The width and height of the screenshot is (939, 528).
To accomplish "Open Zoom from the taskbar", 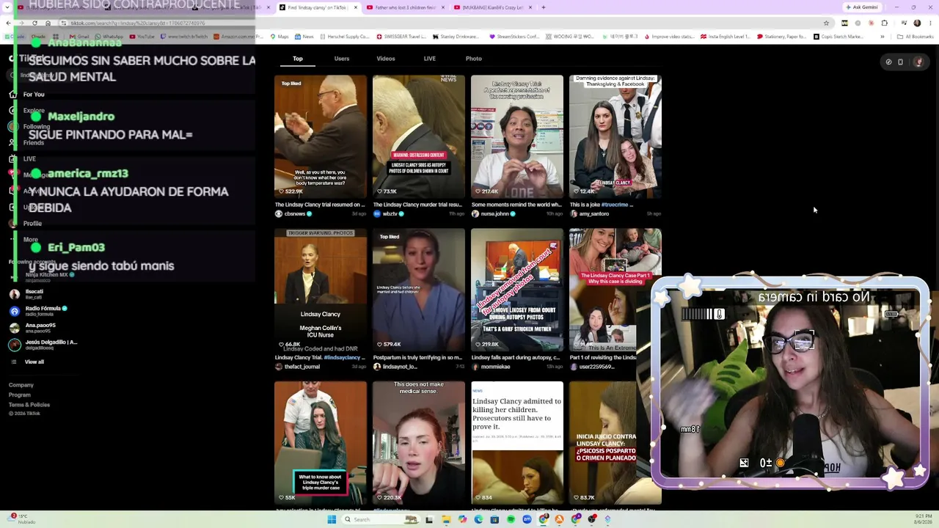I will tap(527, 519).
